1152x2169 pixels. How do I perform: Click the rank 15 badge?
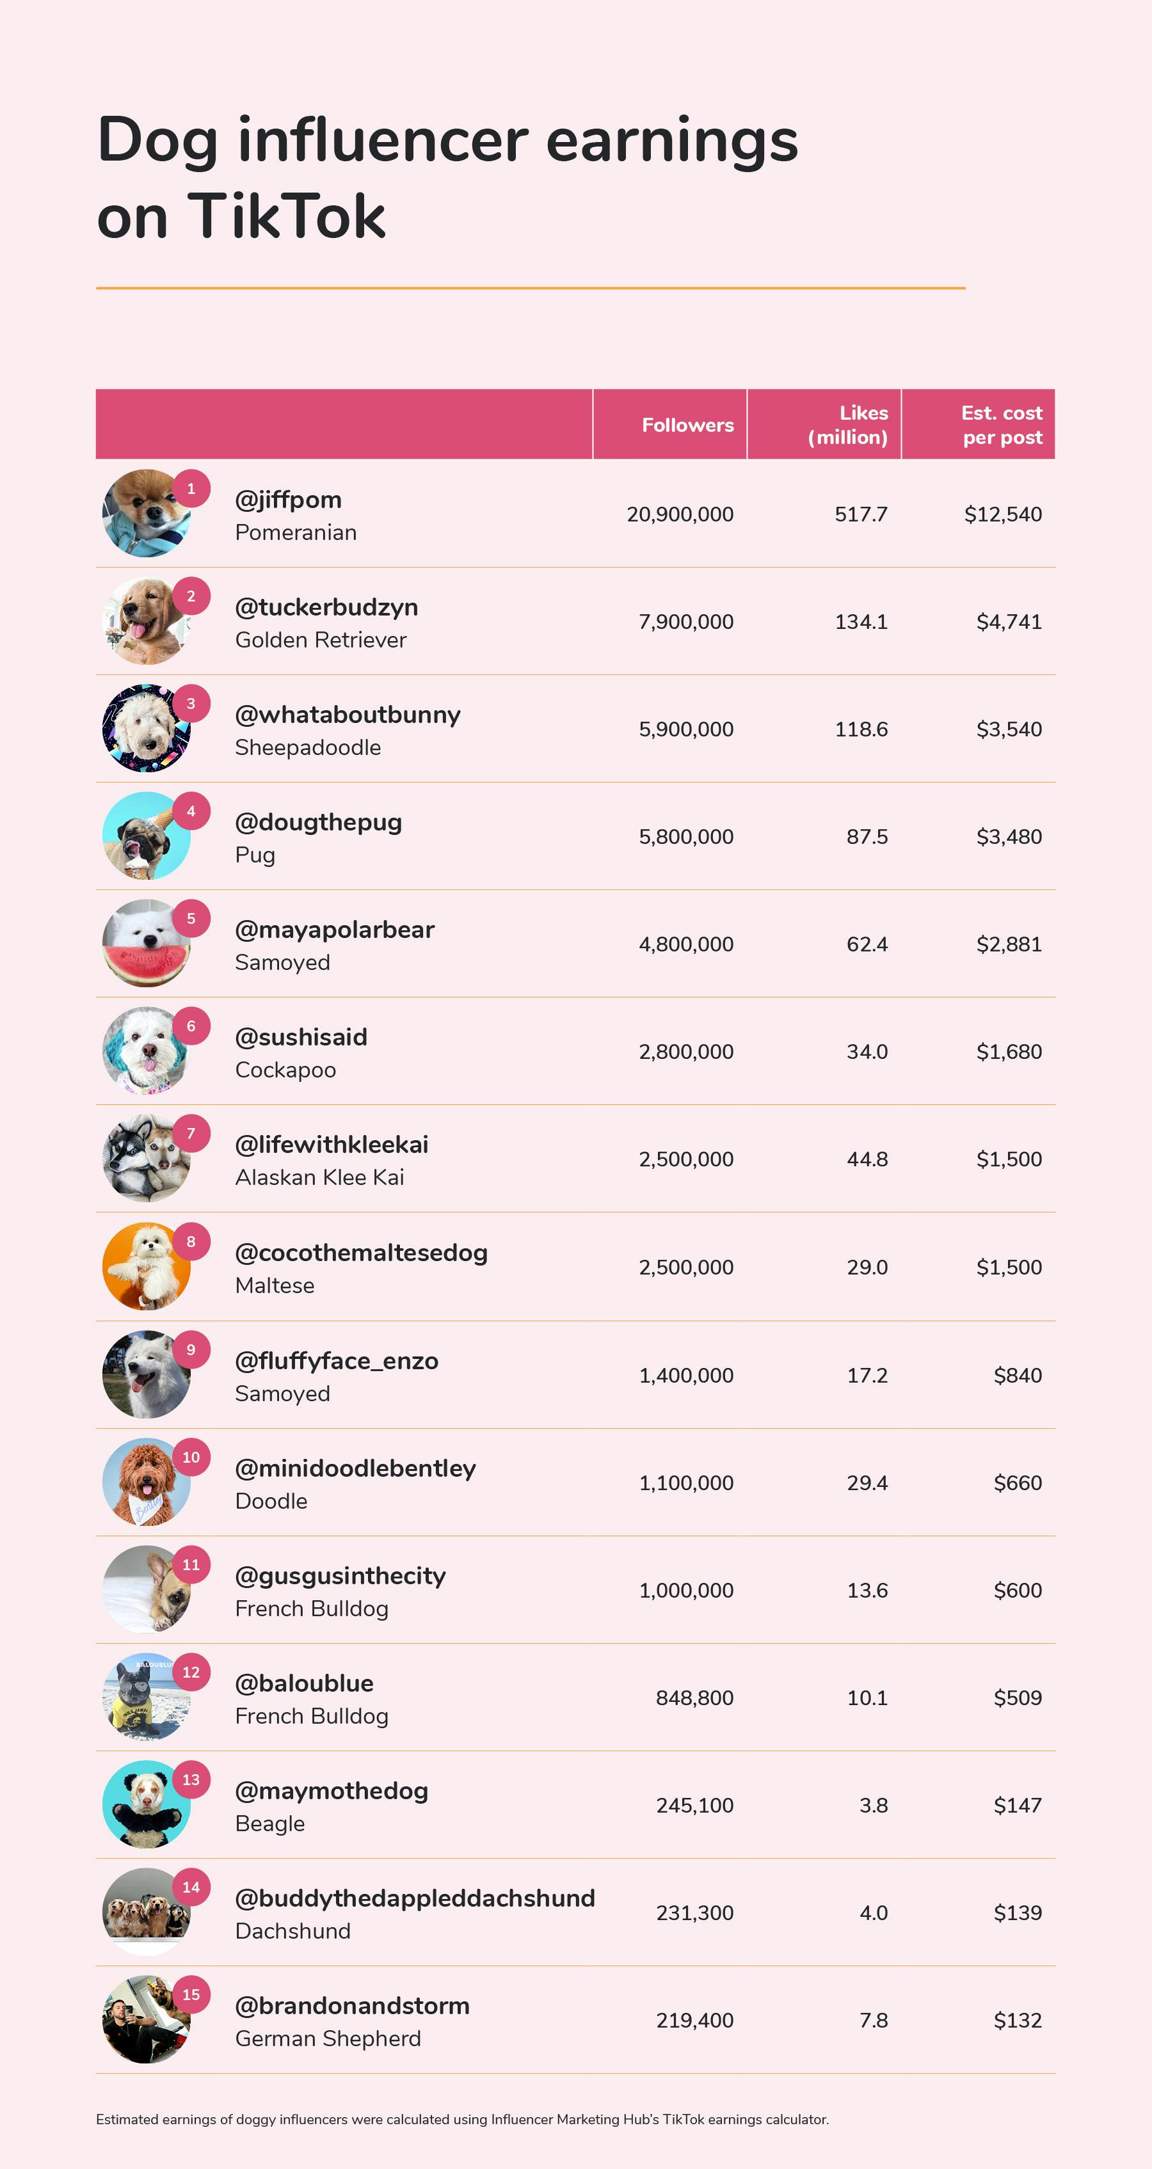[191, 1995]
